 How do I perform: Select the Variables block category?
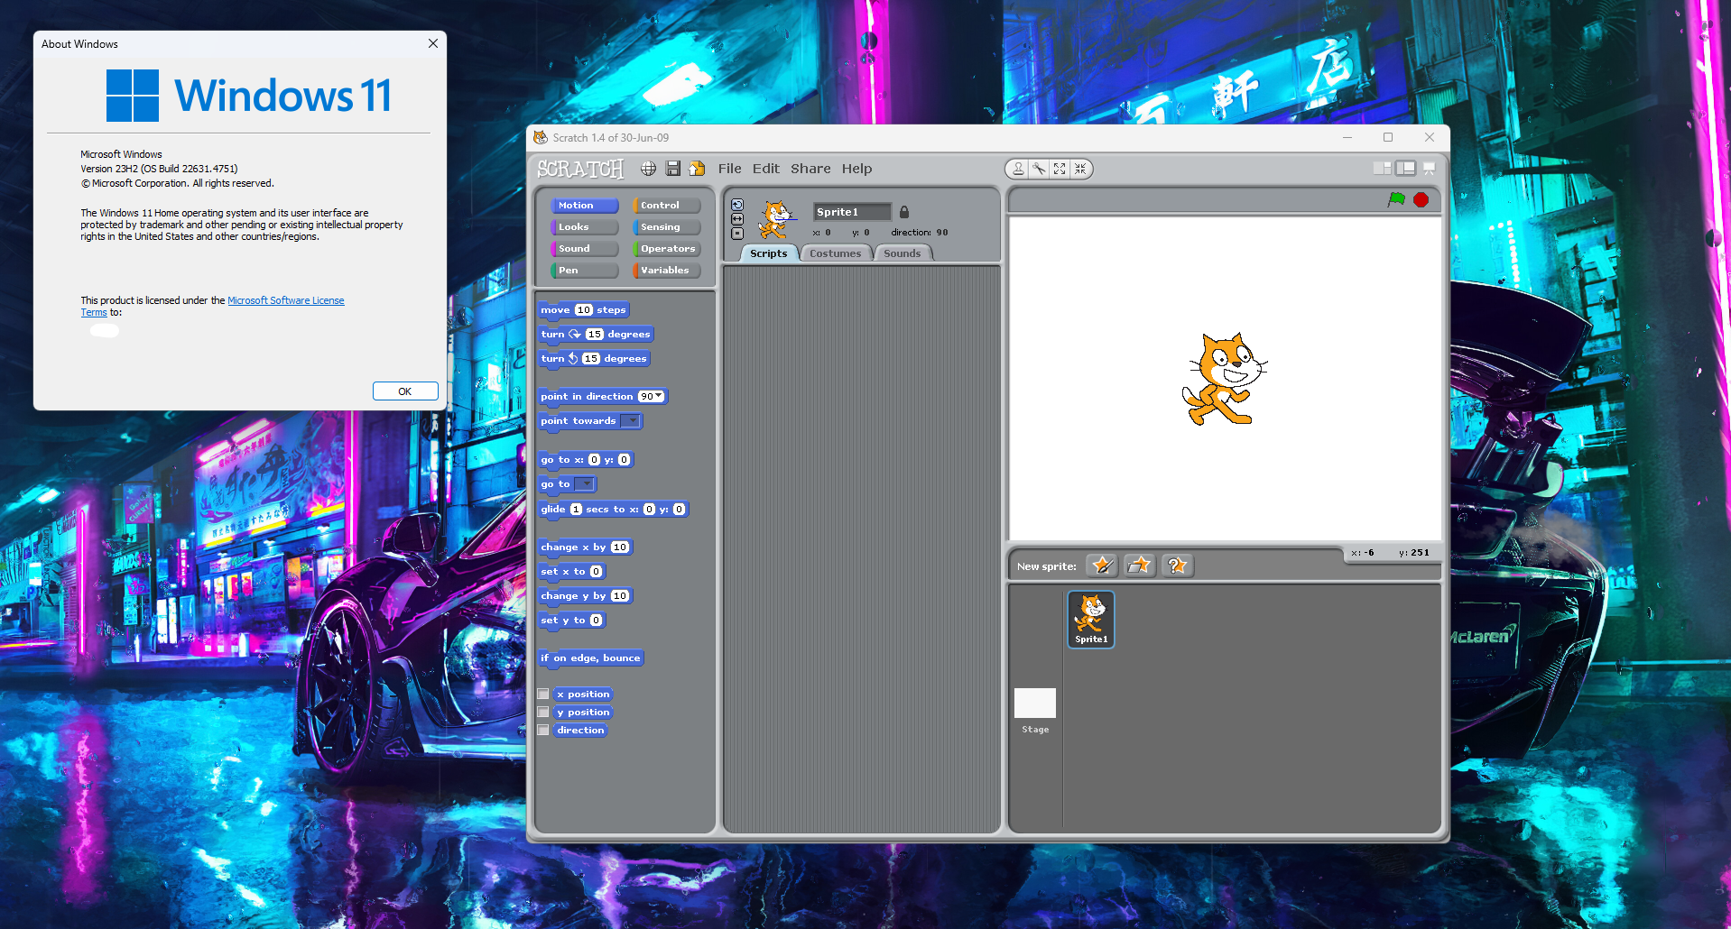[x=667, y=271]
